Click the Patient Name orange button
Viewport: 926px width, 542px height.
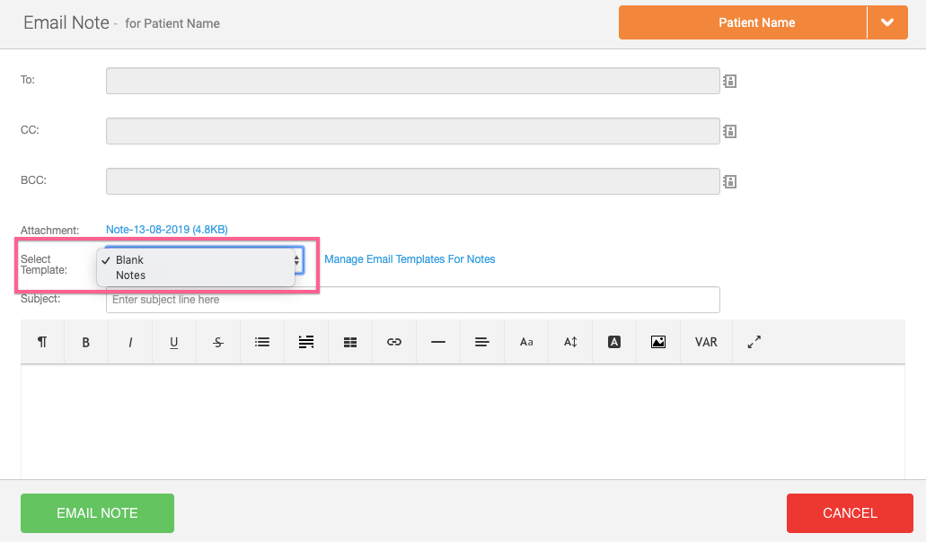click(743, 22)
